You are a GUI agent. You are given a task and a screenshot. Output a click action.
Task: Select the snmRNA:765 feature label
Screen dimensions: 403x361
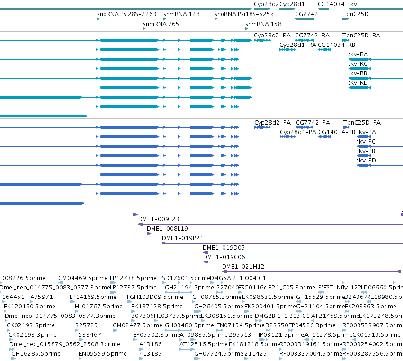pyautogui.click(x=161, y=24)
